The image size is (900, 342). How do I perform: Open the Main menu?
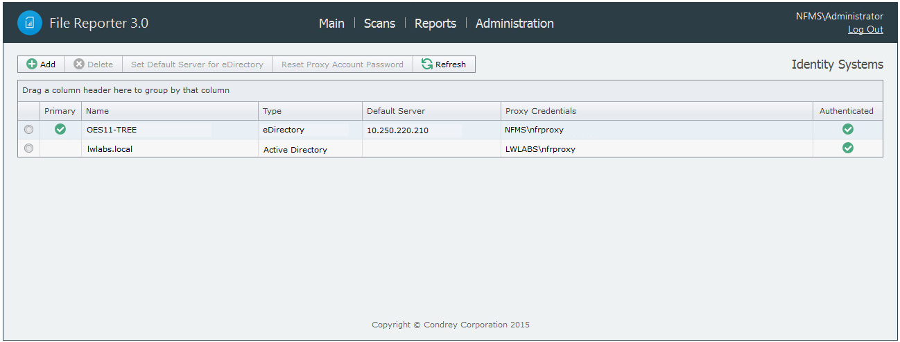331,24
